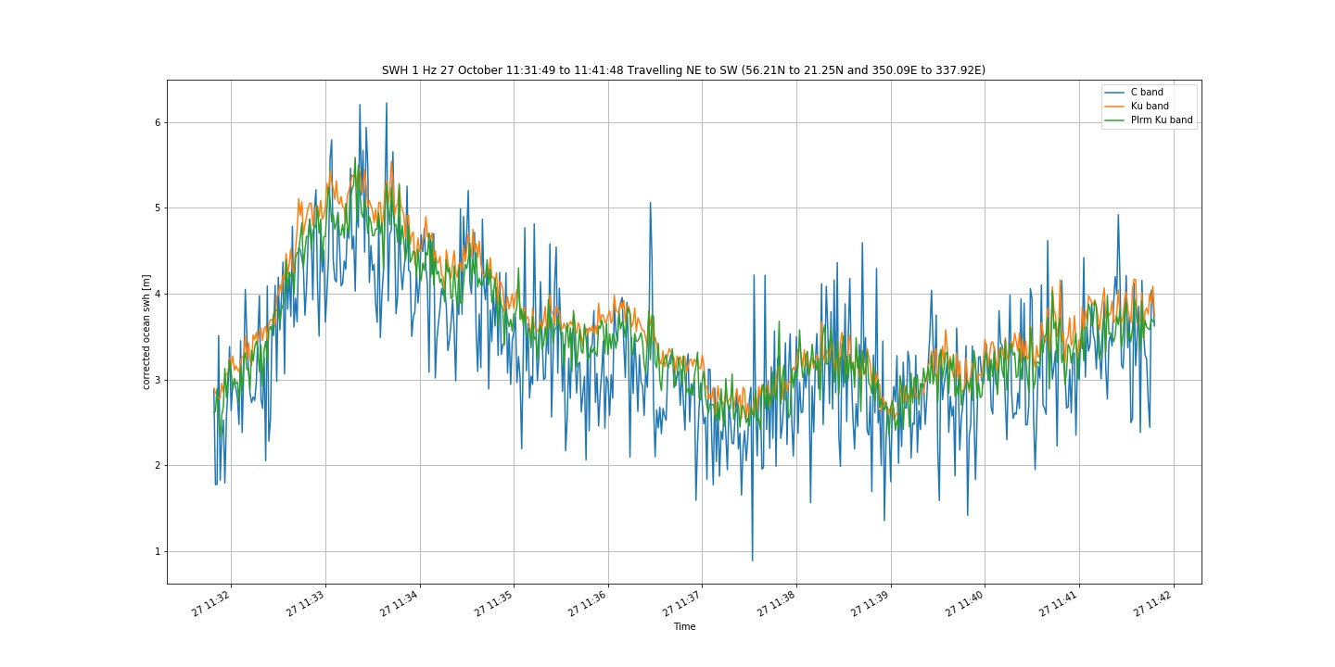Select the 'C band' legend label

(x=1147, y=93)
